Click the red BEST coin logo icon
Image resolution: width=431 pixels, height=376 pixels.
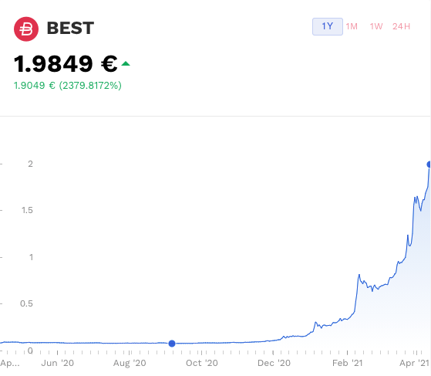tap(26, 29)
